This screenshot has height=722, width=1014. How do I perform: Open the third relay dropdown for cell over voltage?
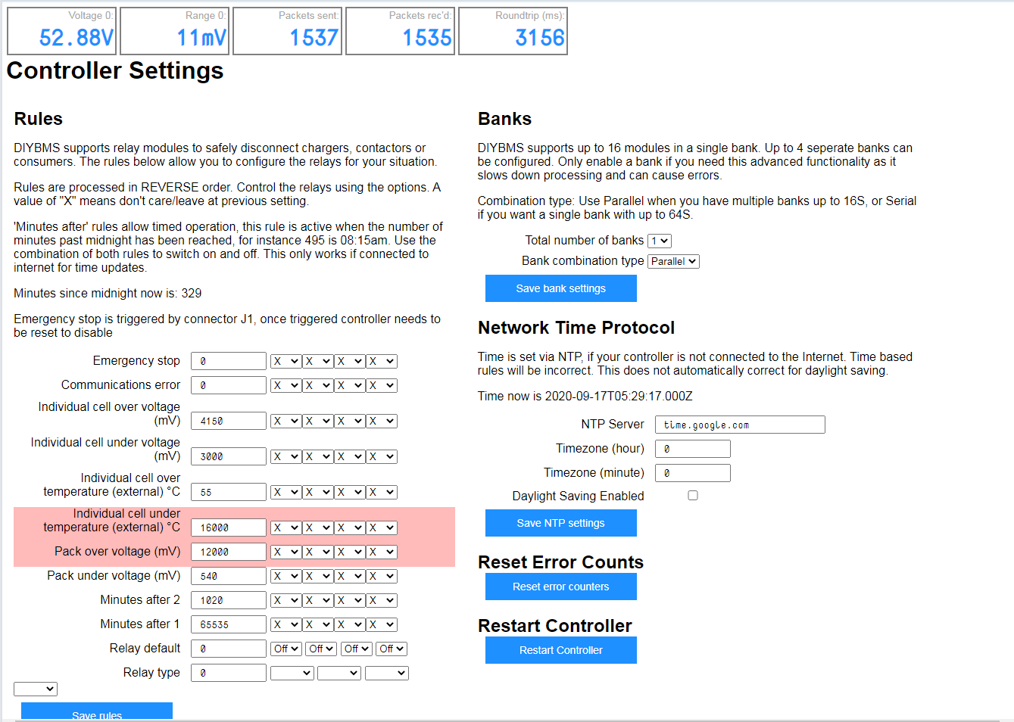coord(350,422)
